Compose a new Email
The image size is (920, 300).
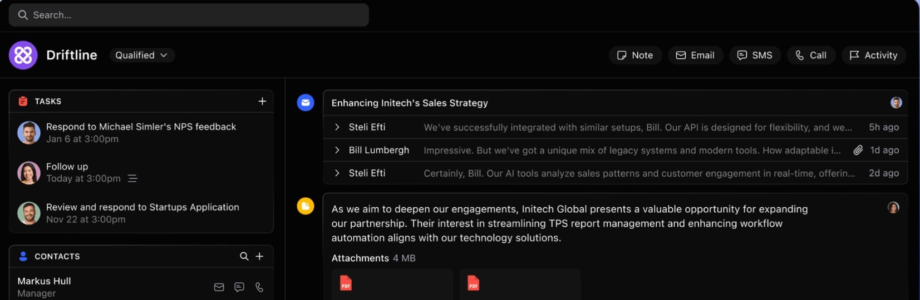(x=695, y=55)
